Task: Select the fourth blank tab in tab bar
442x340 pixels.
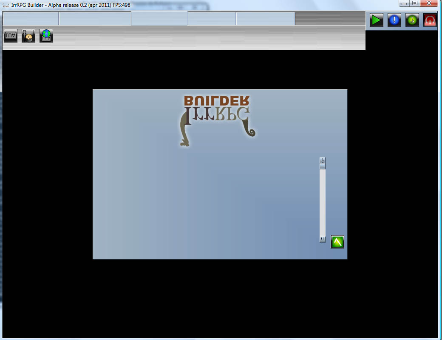Action: tap(212, 19)
